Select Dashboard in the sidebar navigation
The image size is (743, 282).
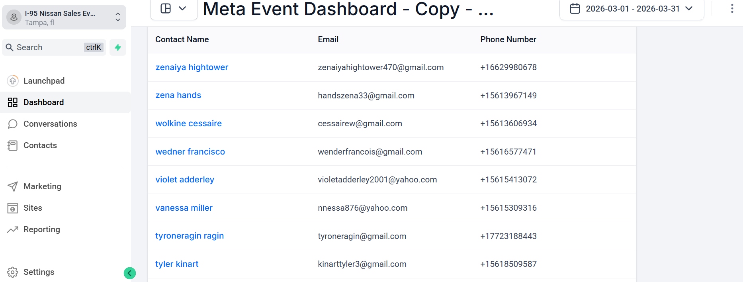(43, 102)
